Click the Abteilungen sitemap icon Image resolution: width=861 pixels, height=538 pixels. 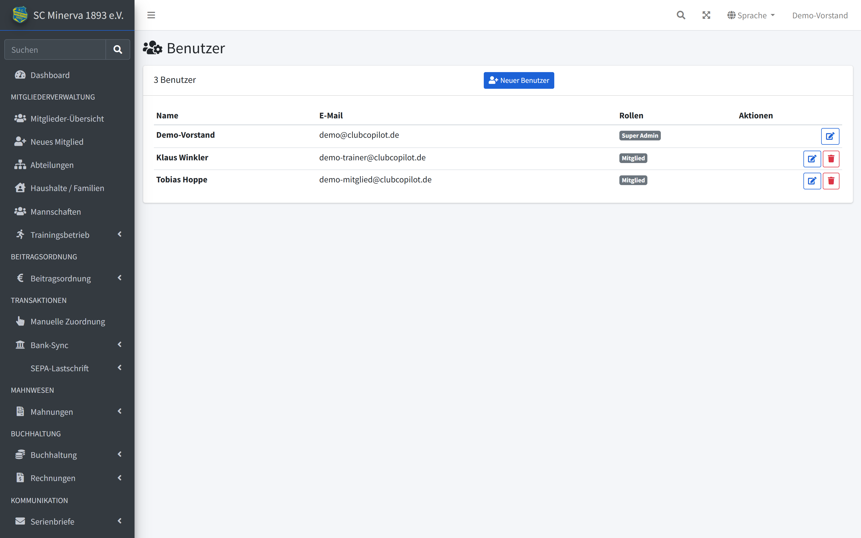20,164
